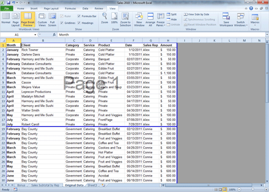Open the Page Layout tab

tap(51, 8)
